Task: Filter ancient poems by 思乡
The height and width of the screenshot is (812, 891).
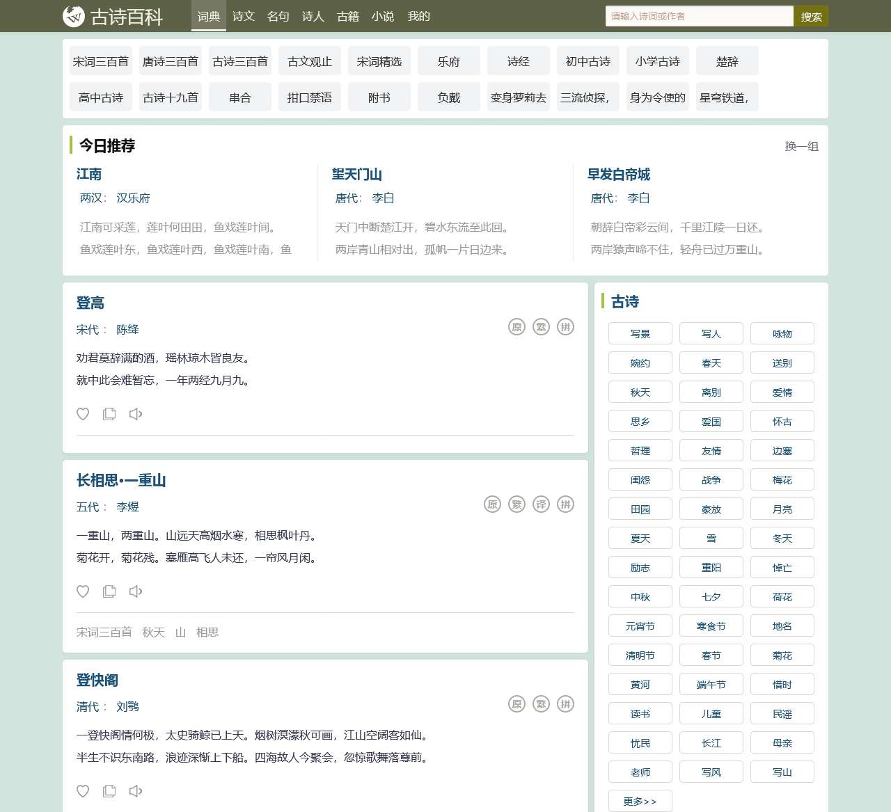Action: (x=640, y=421)
